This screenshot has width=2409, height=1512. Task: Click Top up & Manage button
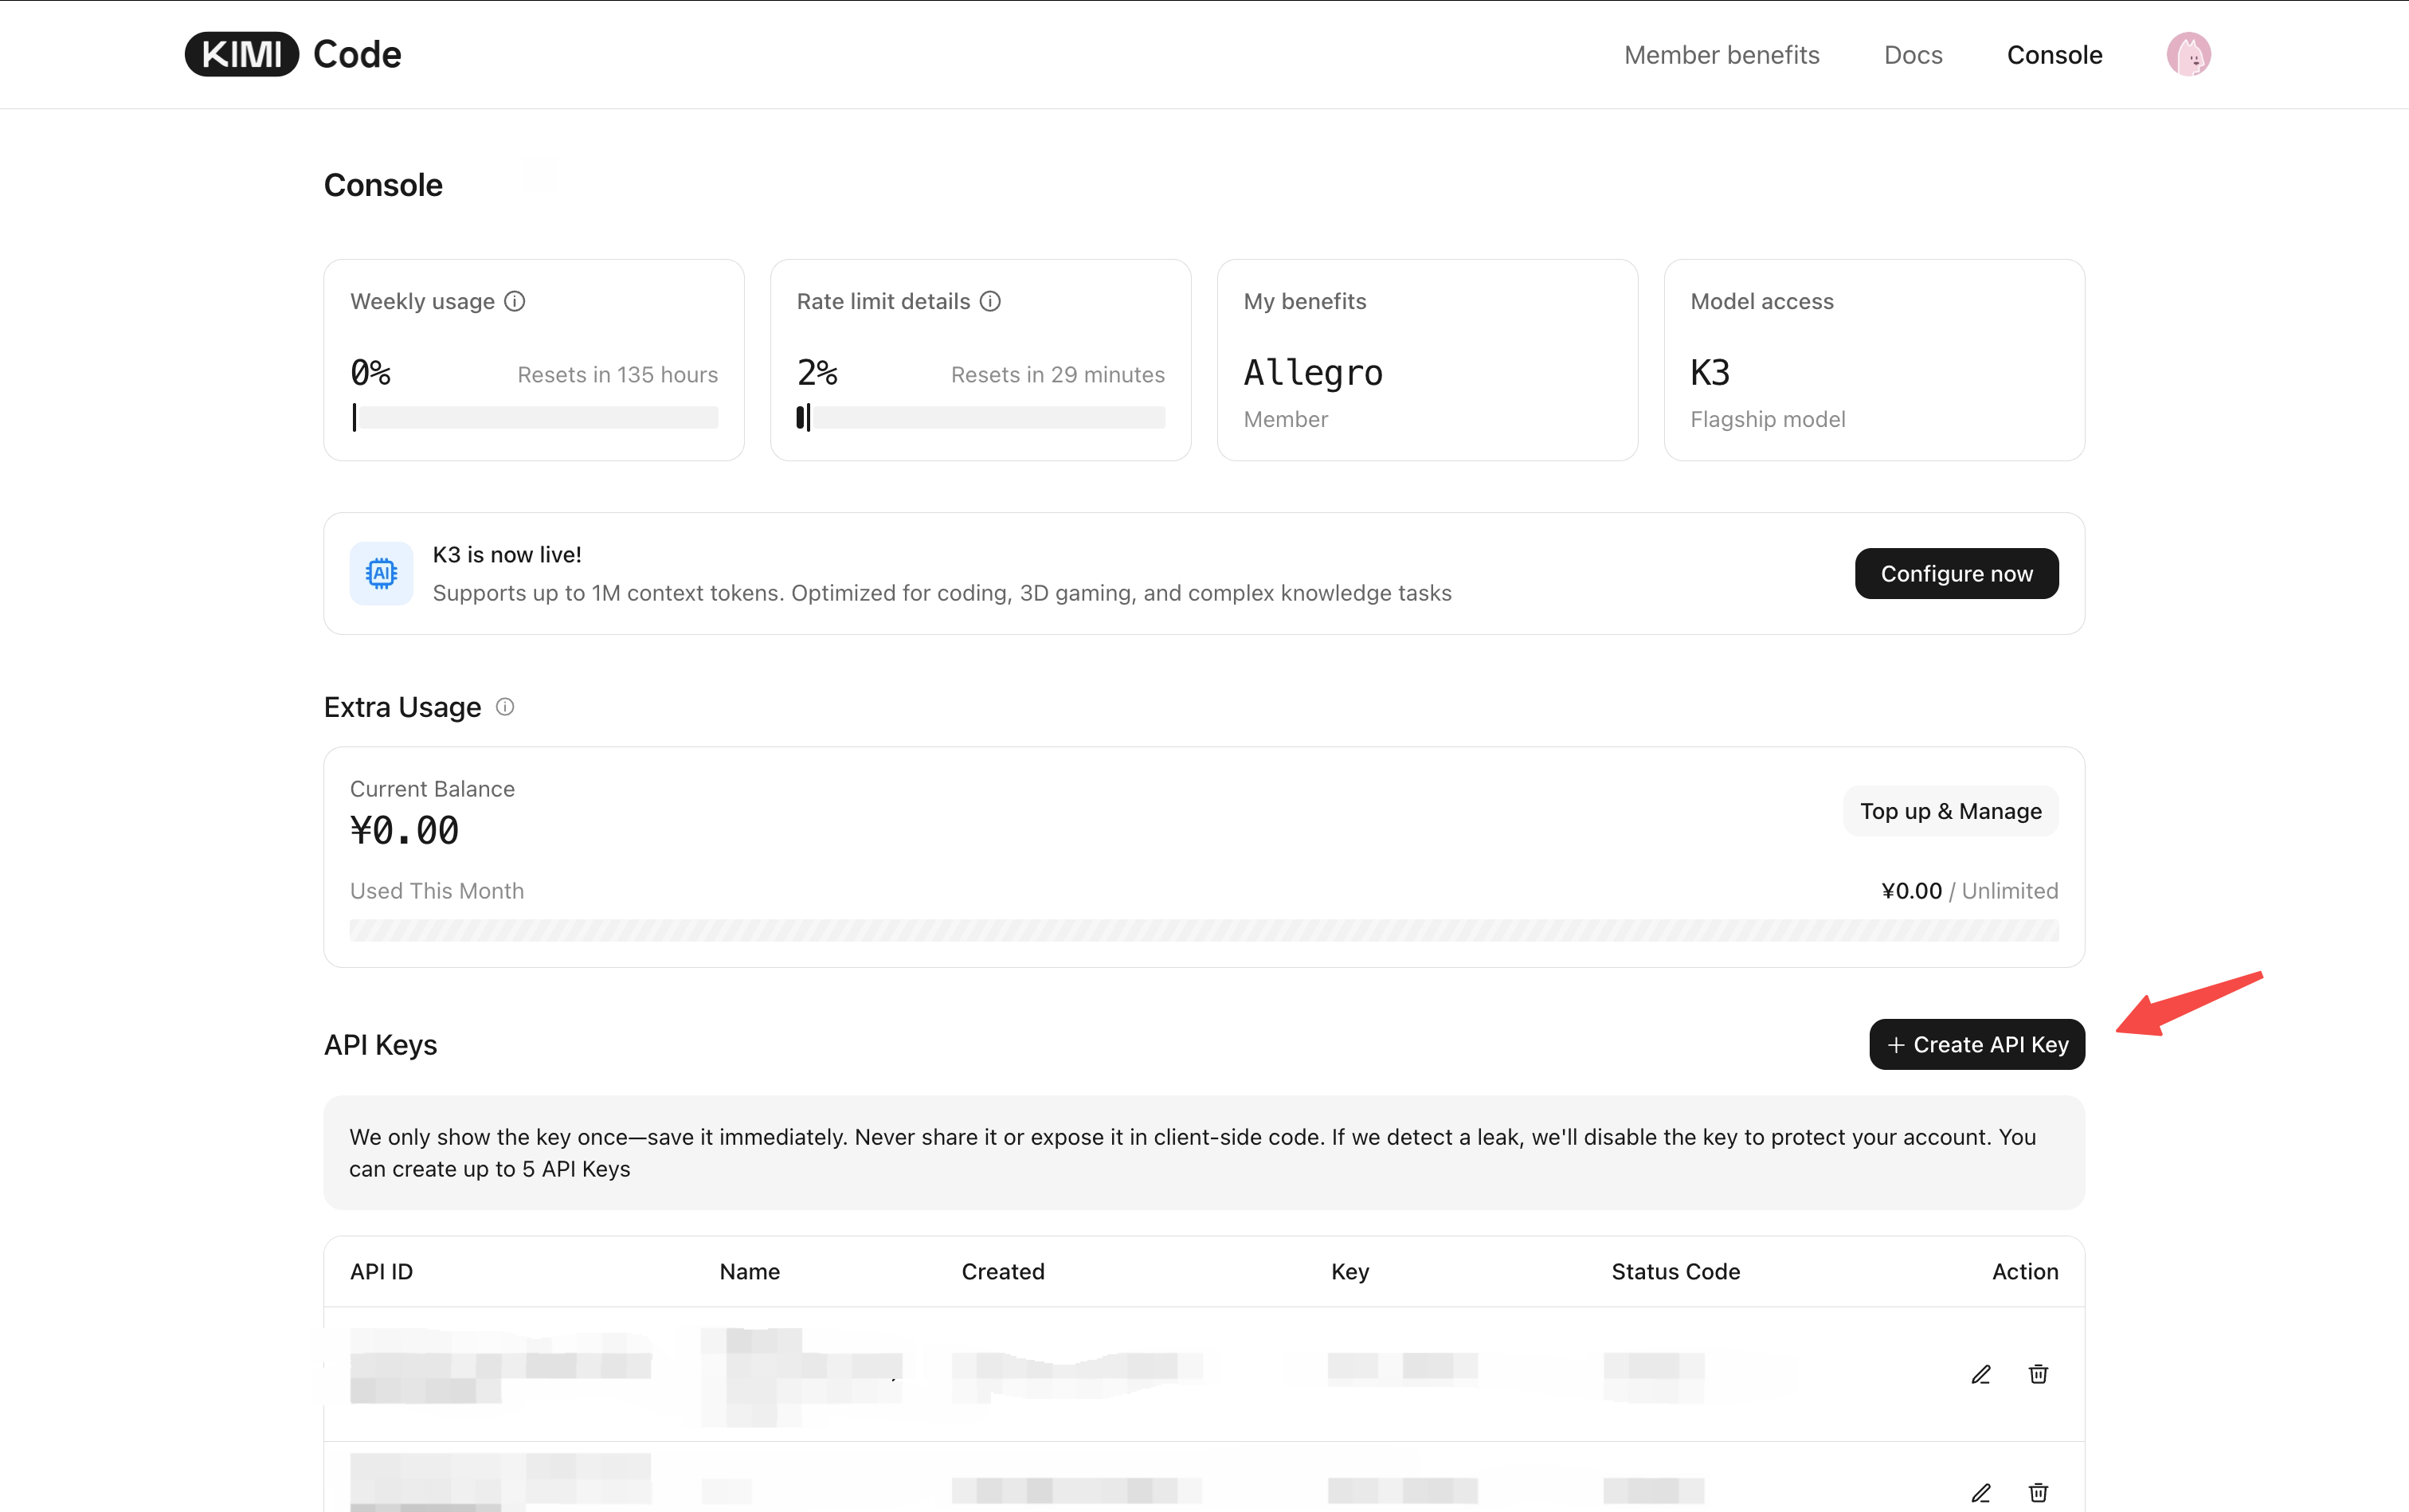(x=1950, y=811)
